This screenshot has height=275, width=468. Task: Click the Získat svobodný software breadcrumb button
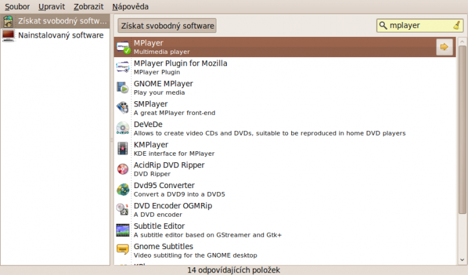click(167, 26)
